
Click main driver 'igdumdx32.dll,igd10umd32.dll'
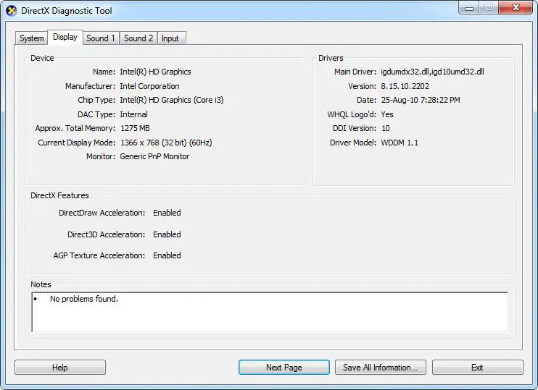pos(432,72)
